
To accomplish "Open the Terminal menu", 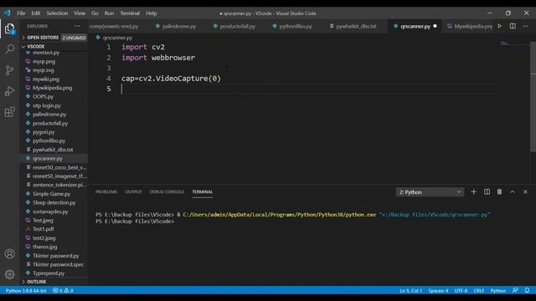I will tap(130, 13).
